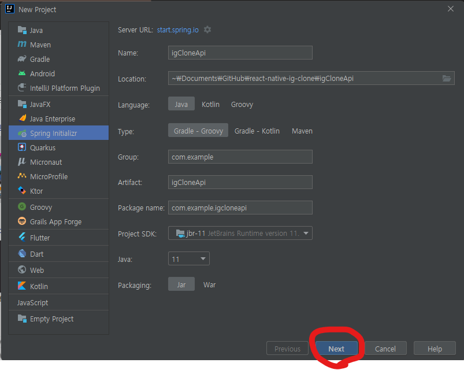Click the Cancel button

[x=385, y=349]
